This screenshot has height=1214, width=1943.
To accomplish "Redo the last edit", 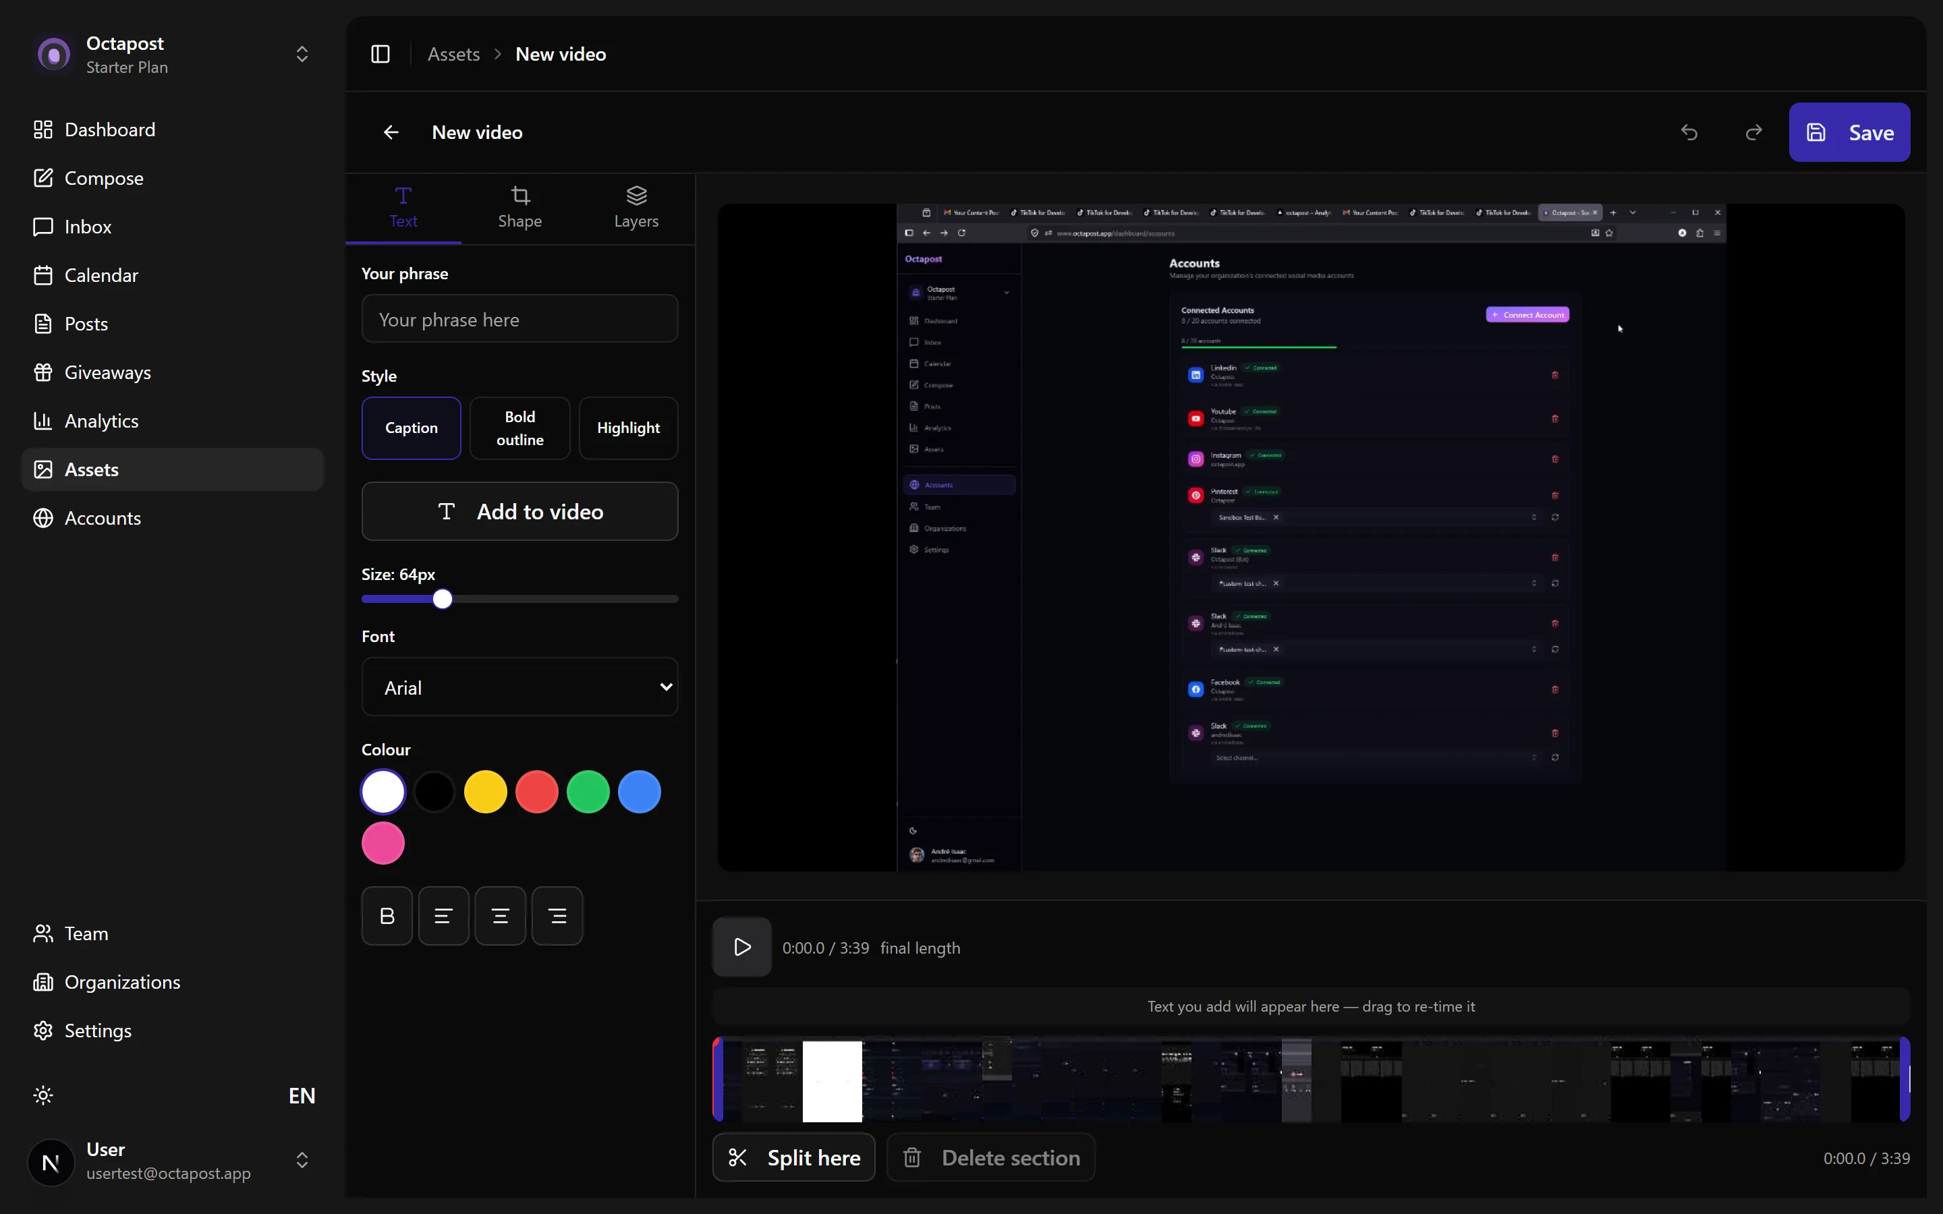I will pos(1754,132).
